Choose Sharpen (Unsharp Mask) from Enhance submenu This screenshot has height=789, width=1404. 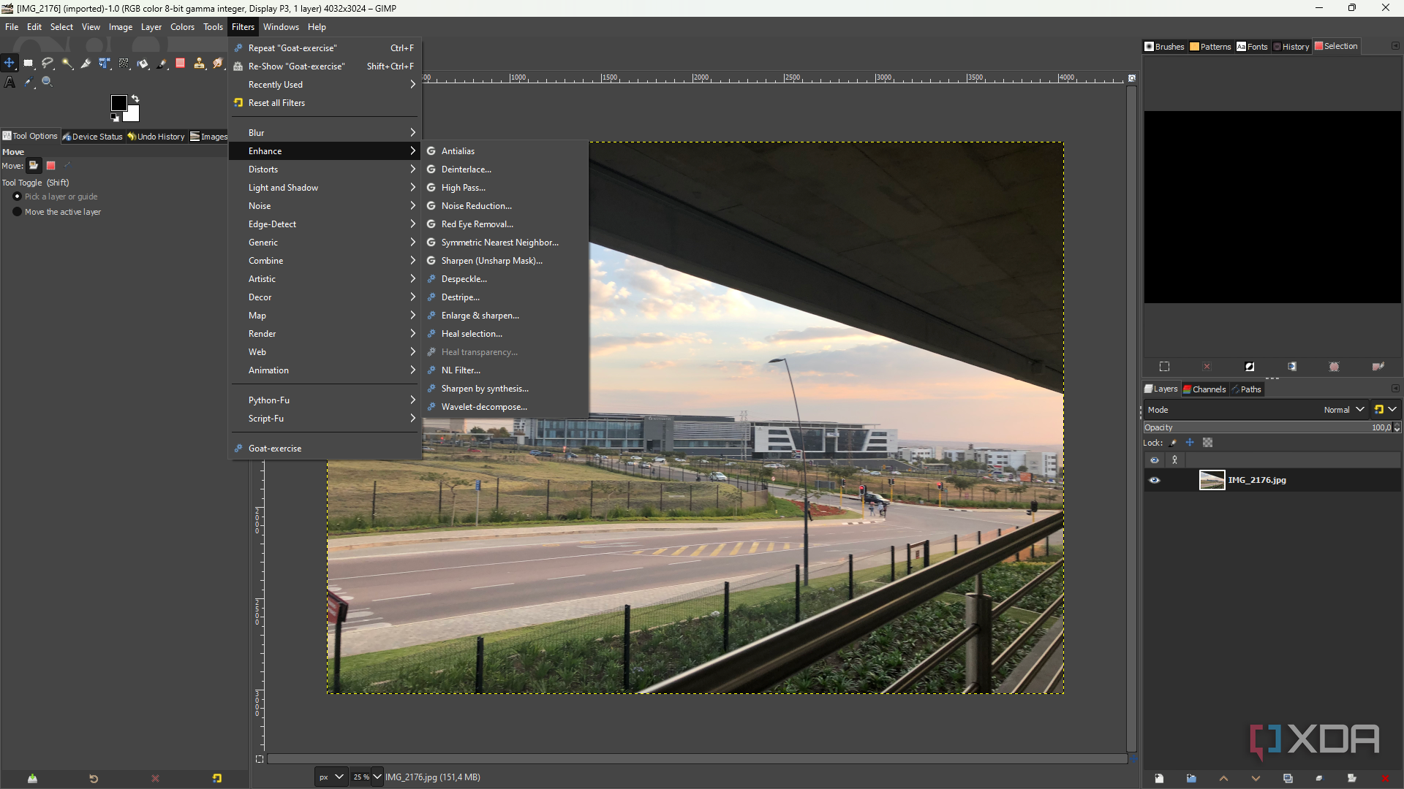pyautogui.click(x=505, y=261)
